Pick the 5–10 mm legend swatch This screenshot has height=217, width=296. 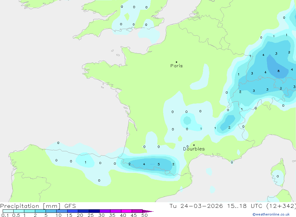pos(51,211)
